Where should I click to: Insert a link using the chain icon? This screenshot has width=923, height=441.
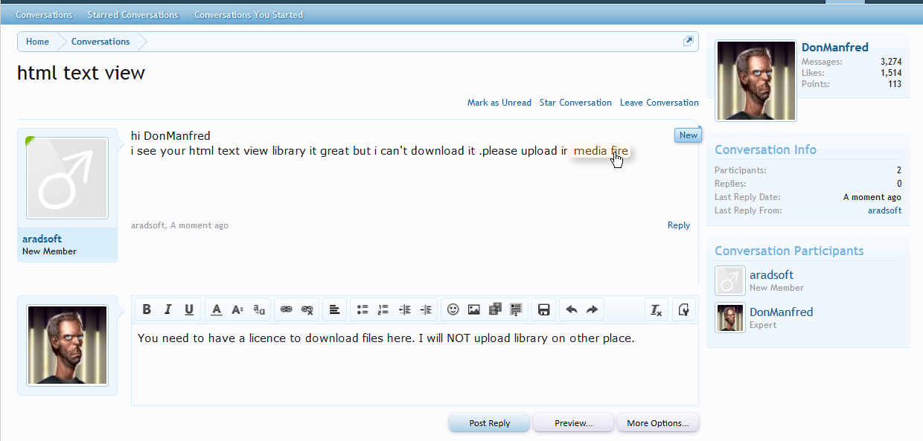(x=287, y=309)
